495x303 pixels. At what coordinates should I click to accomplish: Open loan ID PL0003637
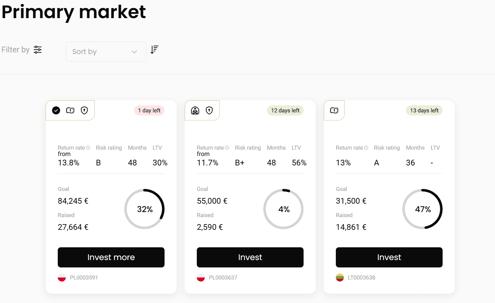[x=223, y=277]
